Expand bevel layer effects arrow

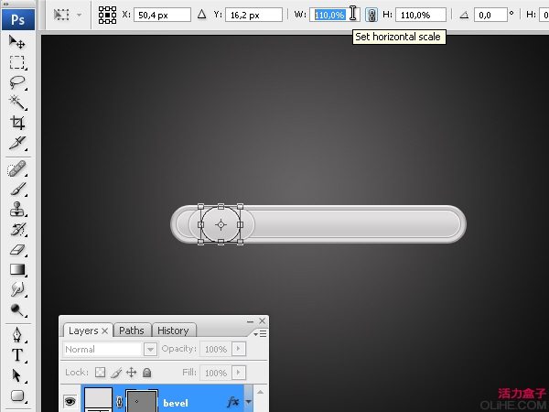pyautogui.click(x=248, y=402)
